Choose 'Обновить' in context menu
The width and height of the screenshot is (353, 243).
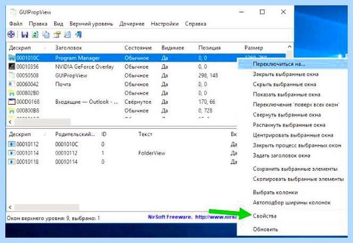click(292, 229)
